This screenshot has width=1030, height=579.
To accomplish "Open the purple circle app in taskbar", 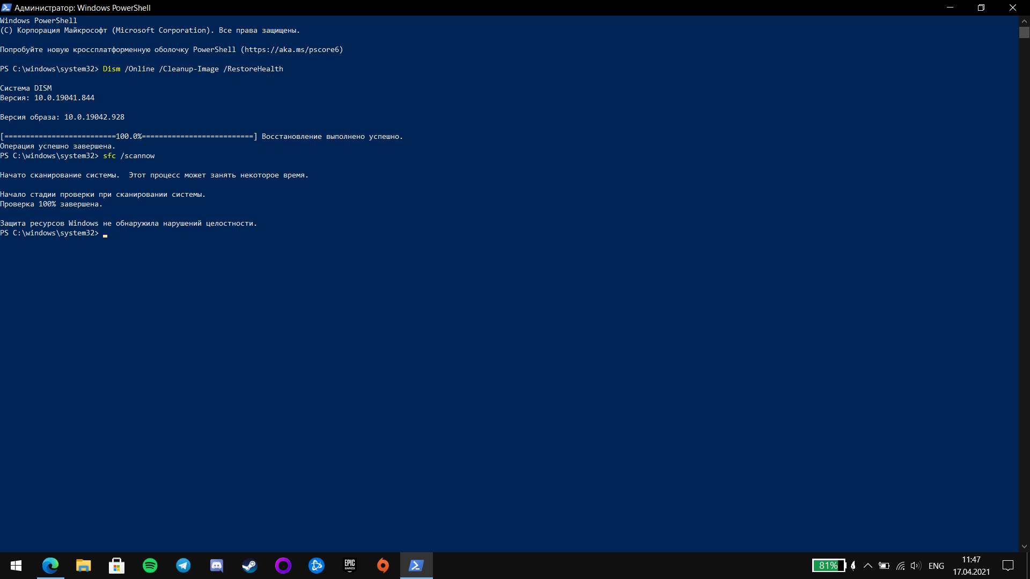I will [x=283, y=566].
